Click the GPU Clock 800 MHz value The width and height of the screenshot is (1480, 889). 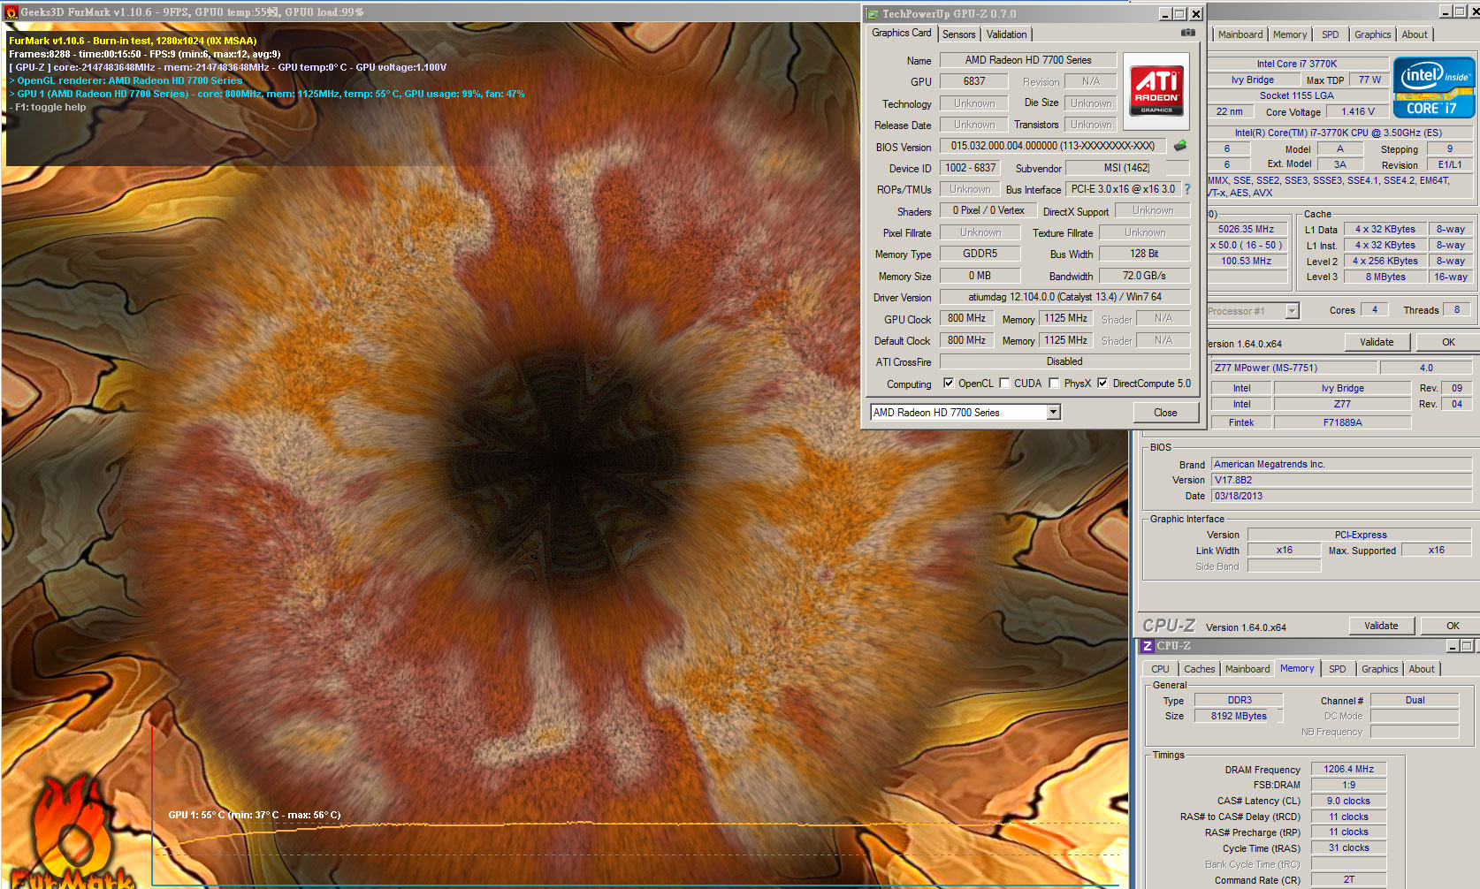pyautogui.click(x=966, y=318)
